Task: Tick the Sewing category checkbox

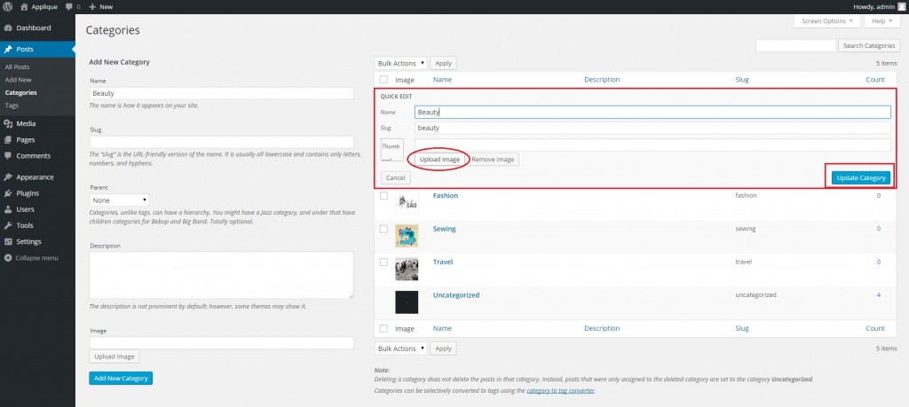Action: coord(383,229)
